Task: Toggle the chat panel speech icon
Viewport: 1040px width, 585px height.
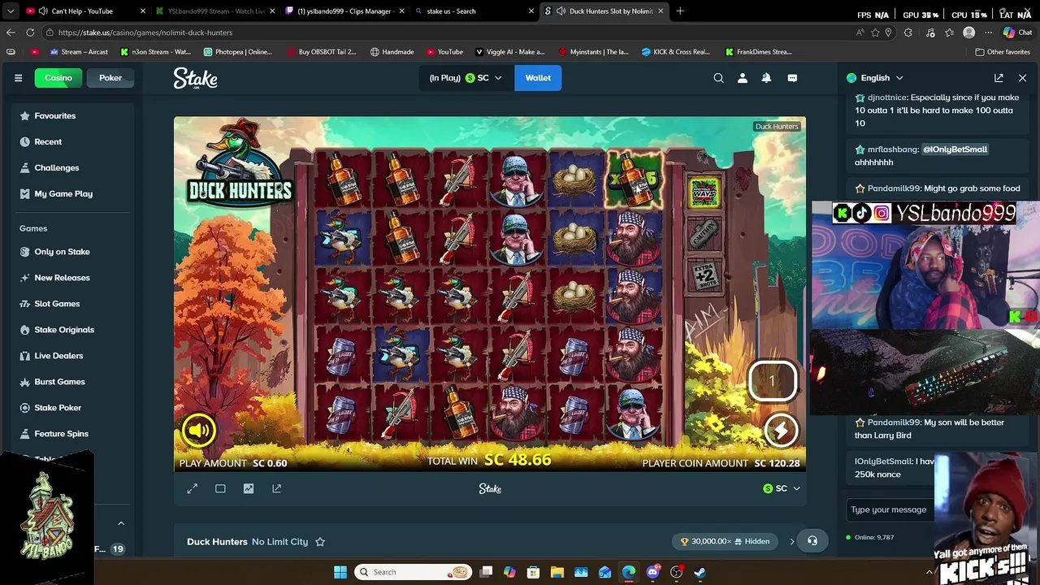Action: [792, 78]
